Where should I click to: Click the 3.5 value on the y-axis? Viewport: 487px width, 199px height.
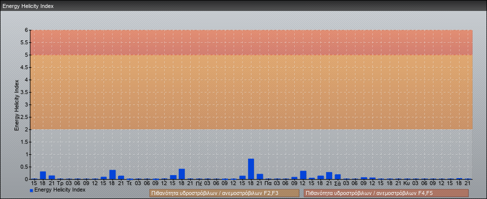(24, 92)
